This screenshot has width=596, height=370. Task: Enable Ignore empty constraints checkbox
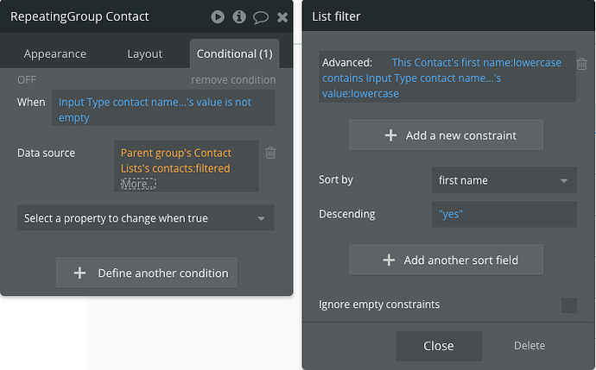tap(569, 304)
